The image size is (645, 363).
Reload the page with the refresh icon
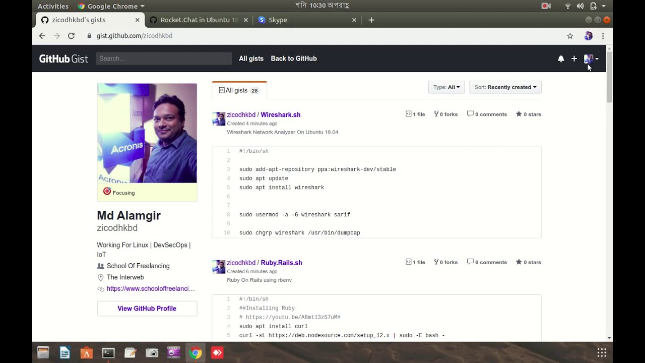tap(71, 36)
